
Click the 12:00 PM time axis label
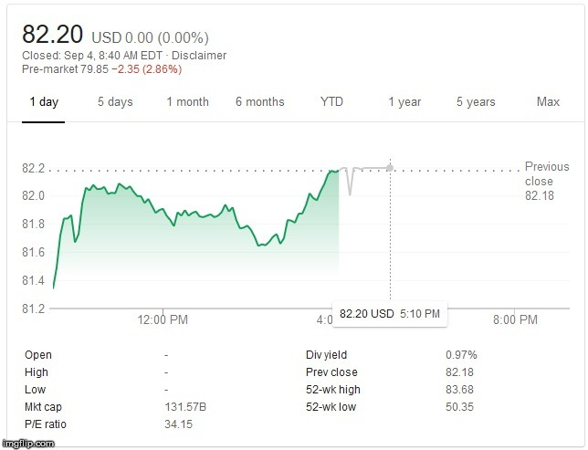pyautogui.click(x=164, y=319)
